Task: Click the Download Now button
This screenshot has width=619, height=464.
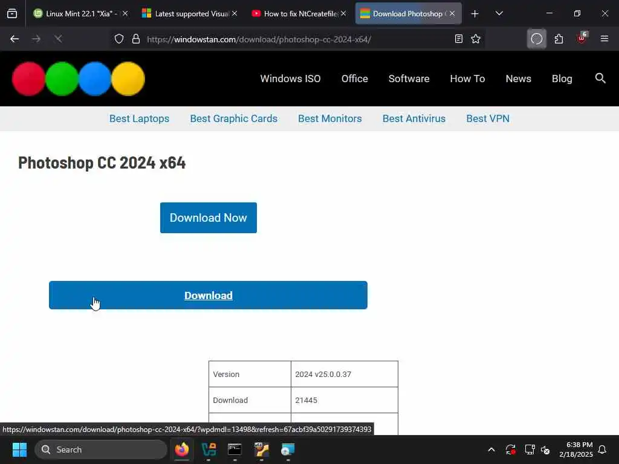Action: [209, 217]
